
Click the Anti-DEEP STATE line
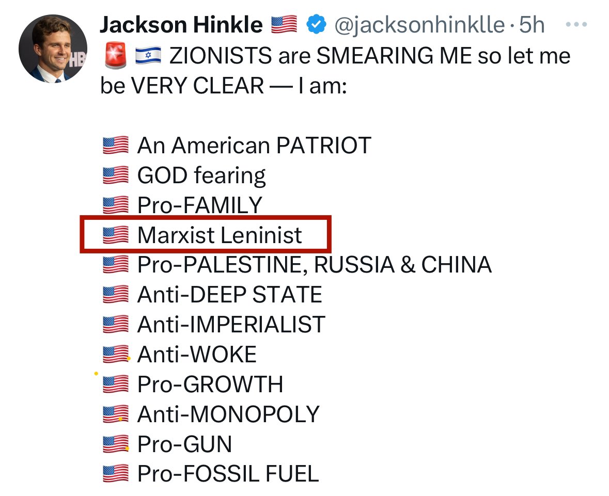pyautogui.click(x=229, y=295)
